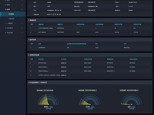Click queue name 'MSGT01000A_1'
154x115 pixels.
point(43,67)
